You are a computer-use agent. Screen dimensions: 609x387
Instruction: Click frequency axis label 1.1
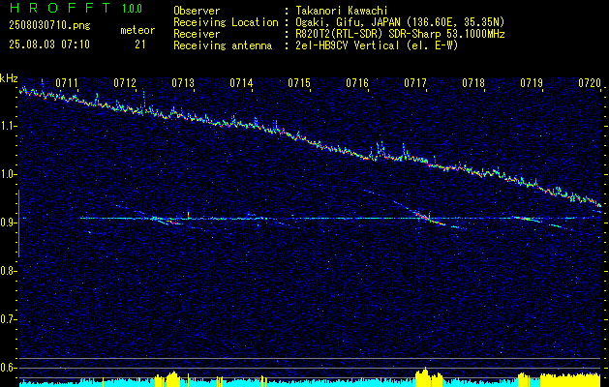[x=9, y=126]
